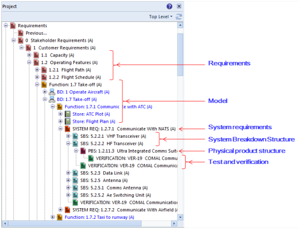The image size is (300, 229).
Task: Open BD: 1.7 Take-off (A) link
Action: point(76,99)
